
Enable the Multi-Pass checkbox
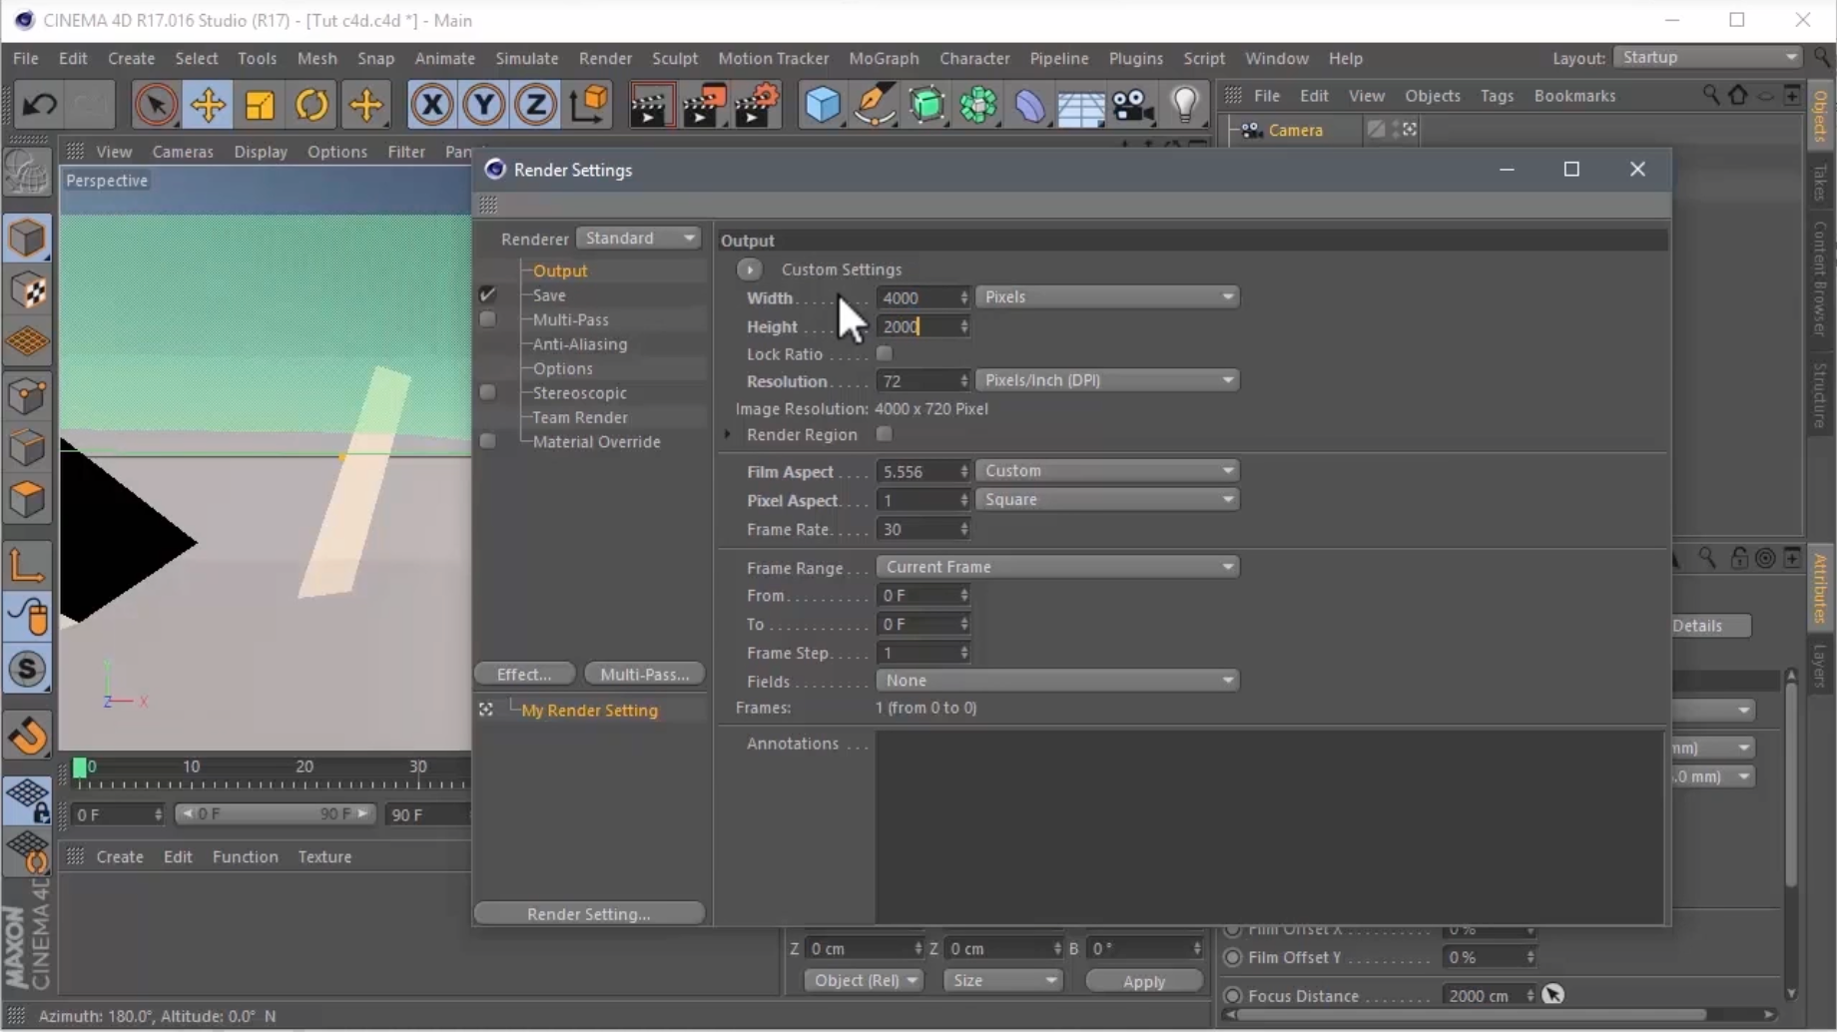click(487, 319)
